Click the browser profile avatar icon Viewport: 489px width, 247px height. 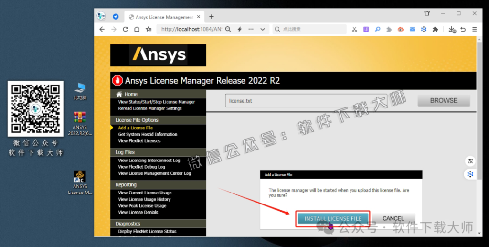pyautogui.click(x=101, y=16)
